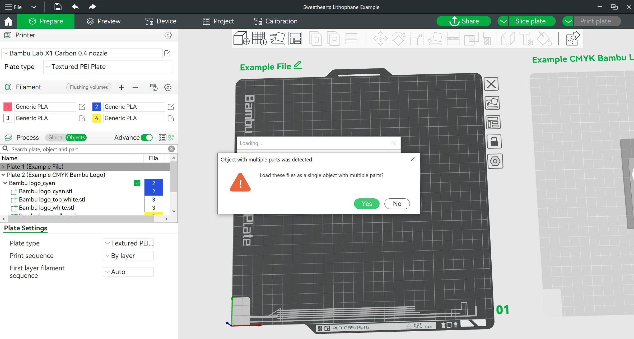Open the Slice plate options arrow

click(504, 21)
